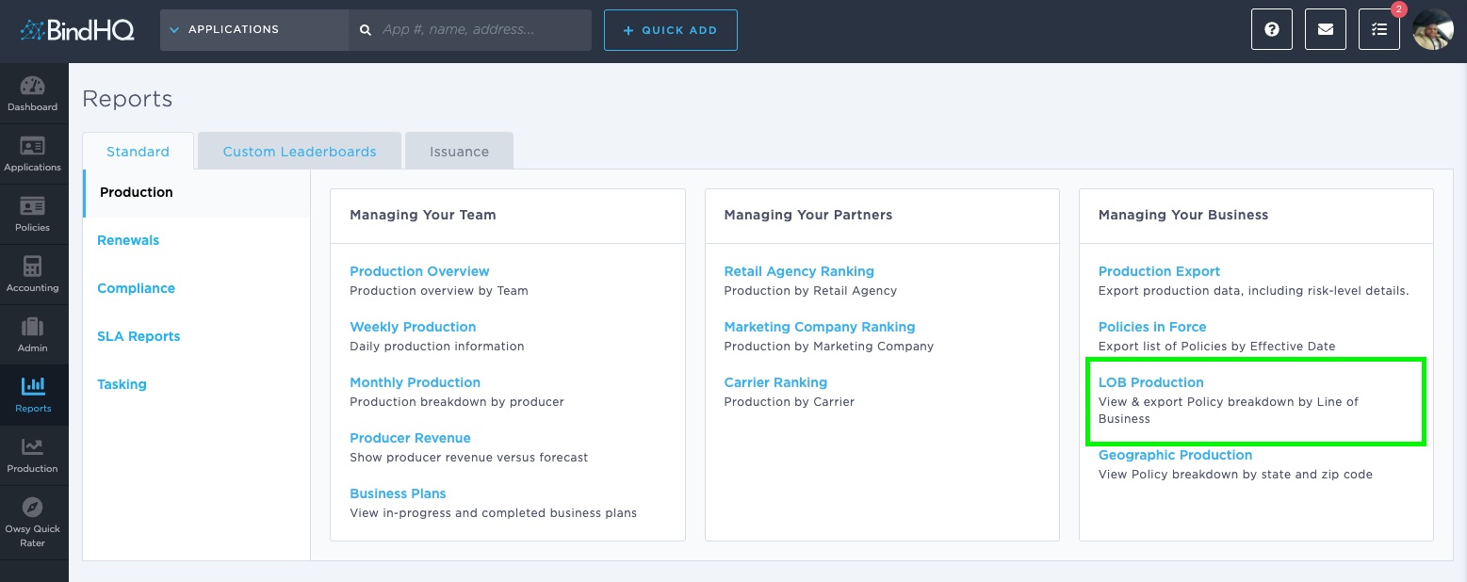
Task: Click 'Export production data, including risk-level details.'
Action: [1254, 291]
